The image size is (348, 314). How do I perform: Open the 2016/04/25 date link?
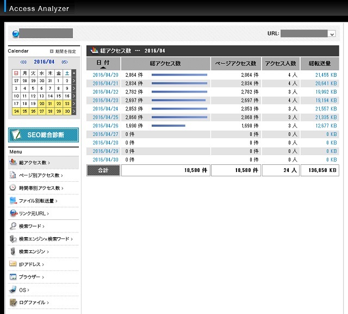point(105,117)
